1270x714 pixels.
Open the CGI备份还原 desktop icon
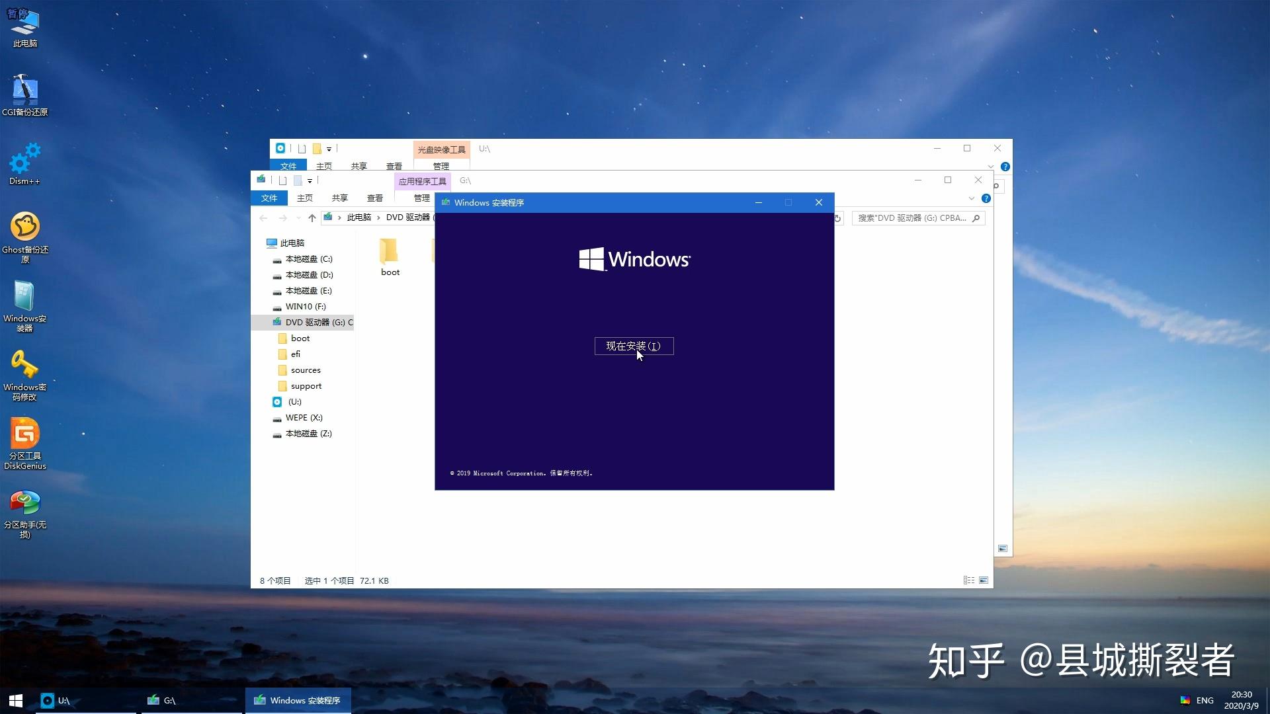click(x=25, y=95)
